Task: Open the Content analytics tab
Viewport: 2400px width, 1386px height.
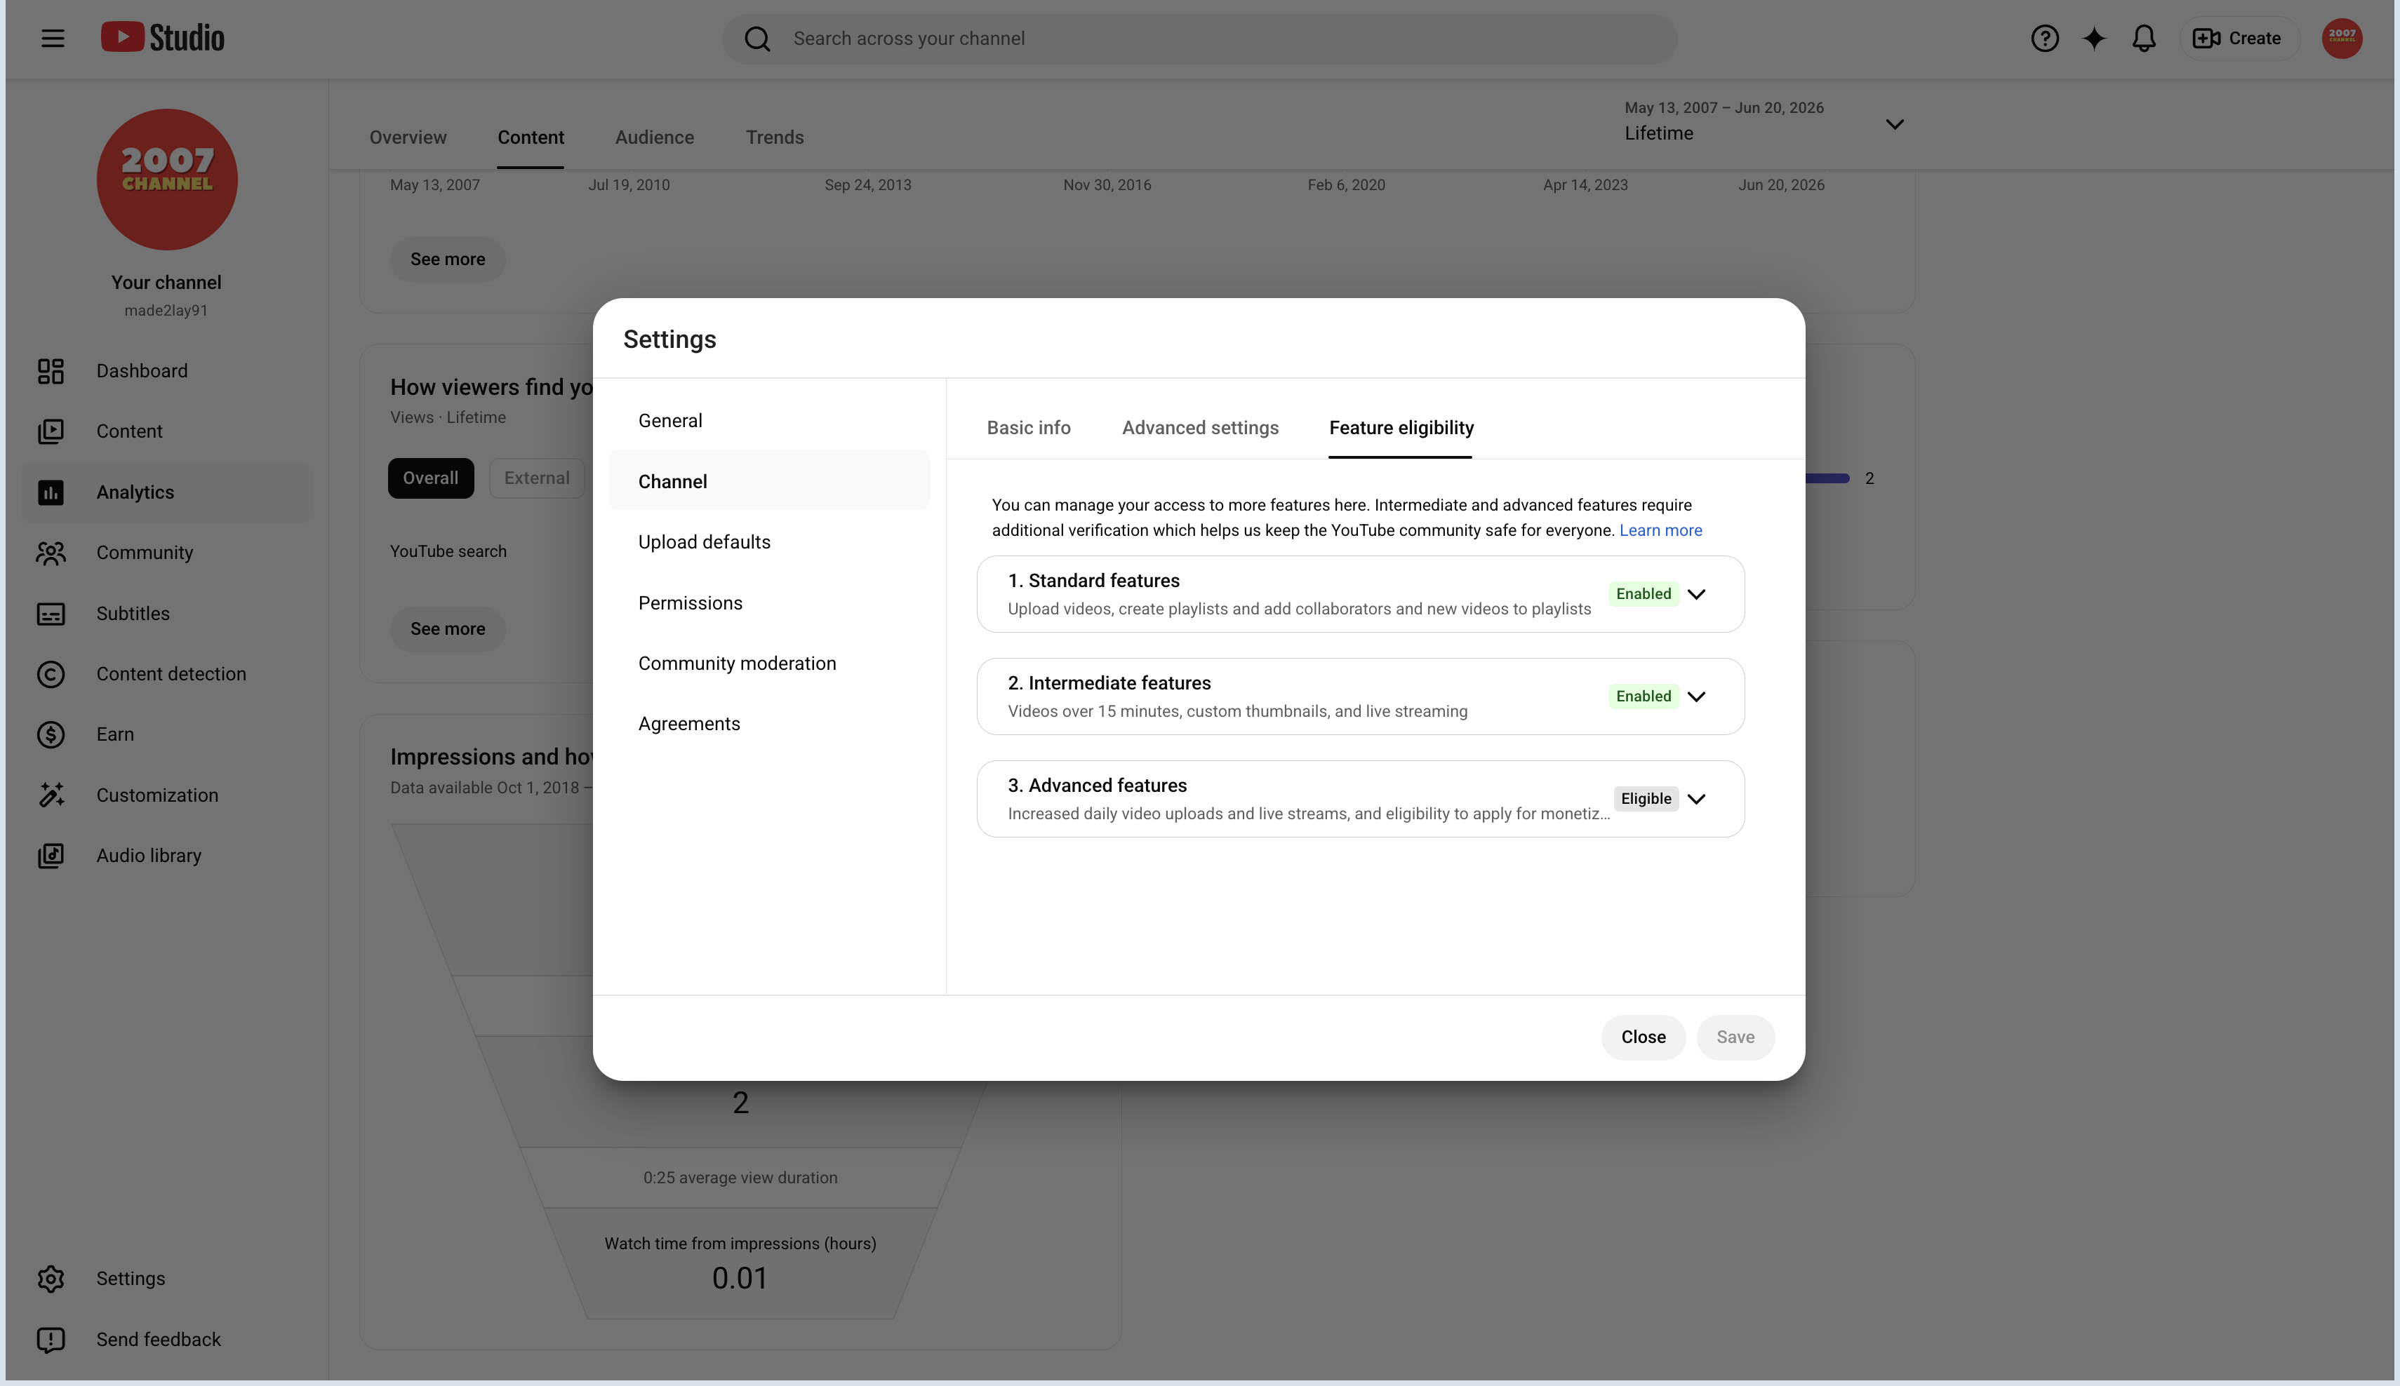Action: coord(531,137)
